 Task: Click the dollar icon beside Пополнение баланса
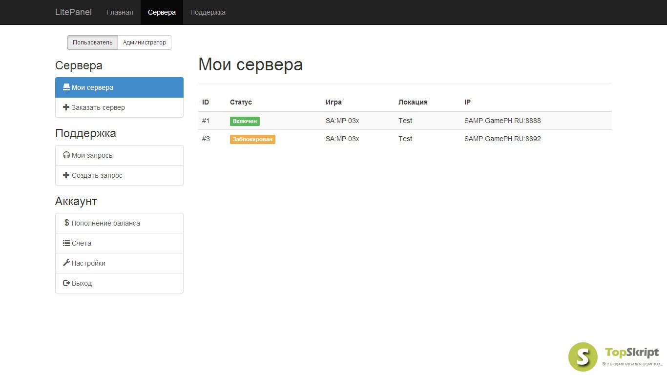67,223
